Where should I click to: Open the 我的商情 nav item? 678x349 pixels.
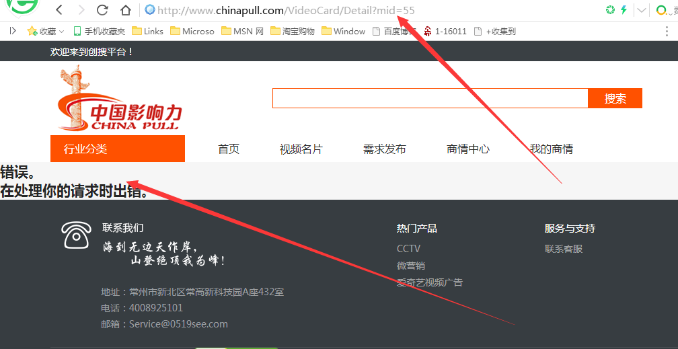552,149
